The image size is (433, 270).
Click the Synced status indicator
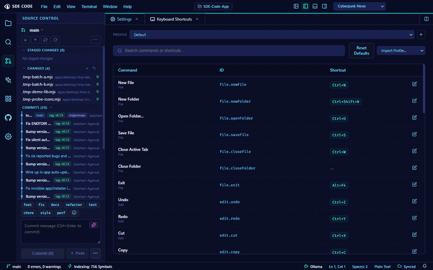click(x=406, y=267)
